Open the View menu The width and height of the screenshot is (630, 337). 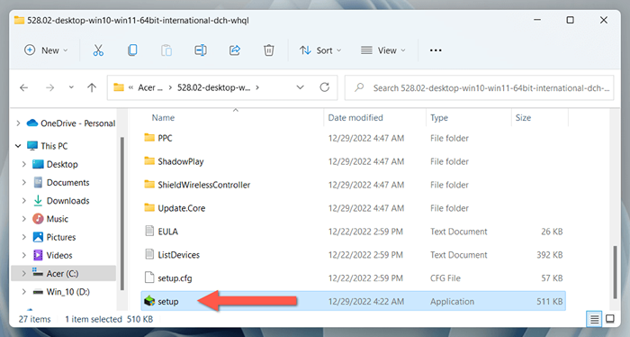[x=383, y=50]
